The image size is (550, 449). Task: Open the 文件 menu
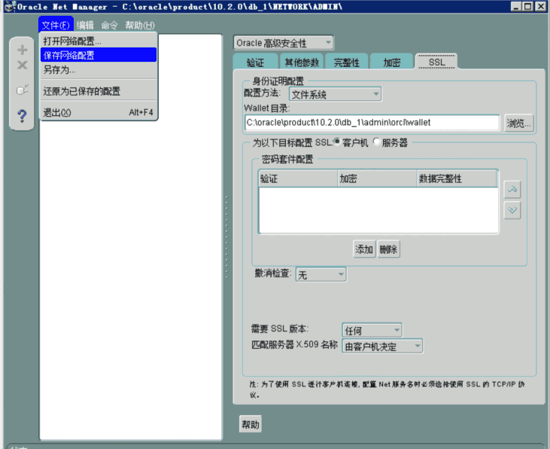[x=56, y=25]
